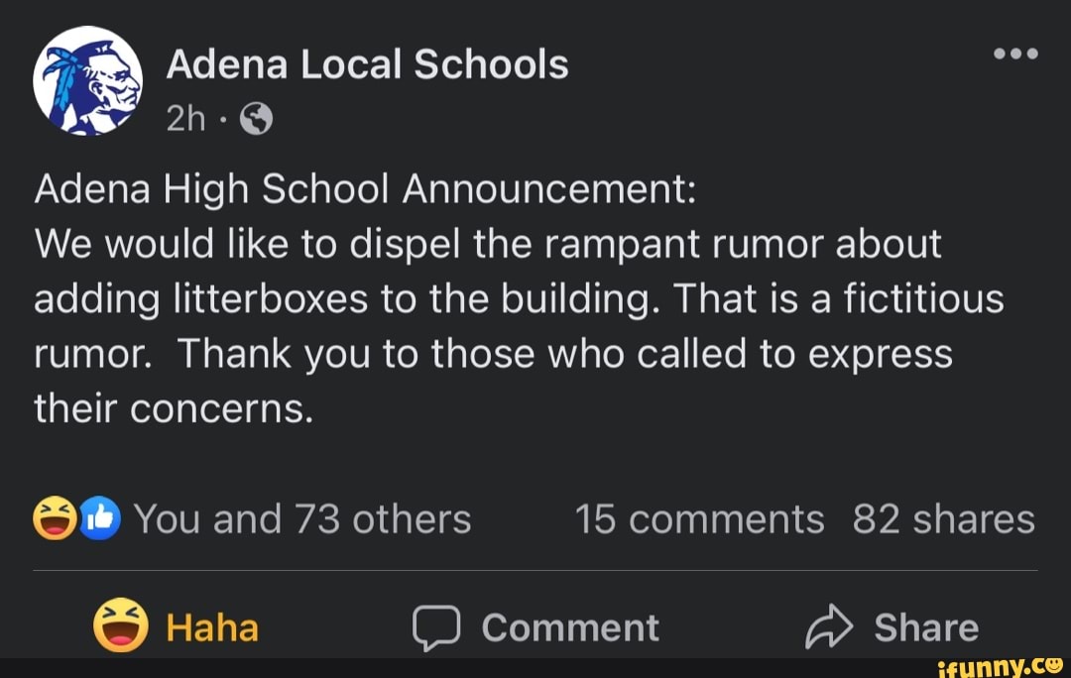This screenshot has height=678, width=1071.
Task: Open the three-dot post options menu
Action: pyautogui.click(x=1016, y=55)
